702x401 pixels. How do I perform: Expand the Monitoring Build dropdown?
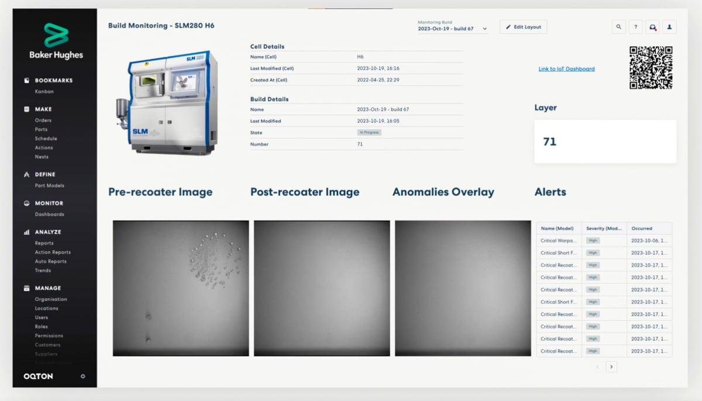click(484, 29)
